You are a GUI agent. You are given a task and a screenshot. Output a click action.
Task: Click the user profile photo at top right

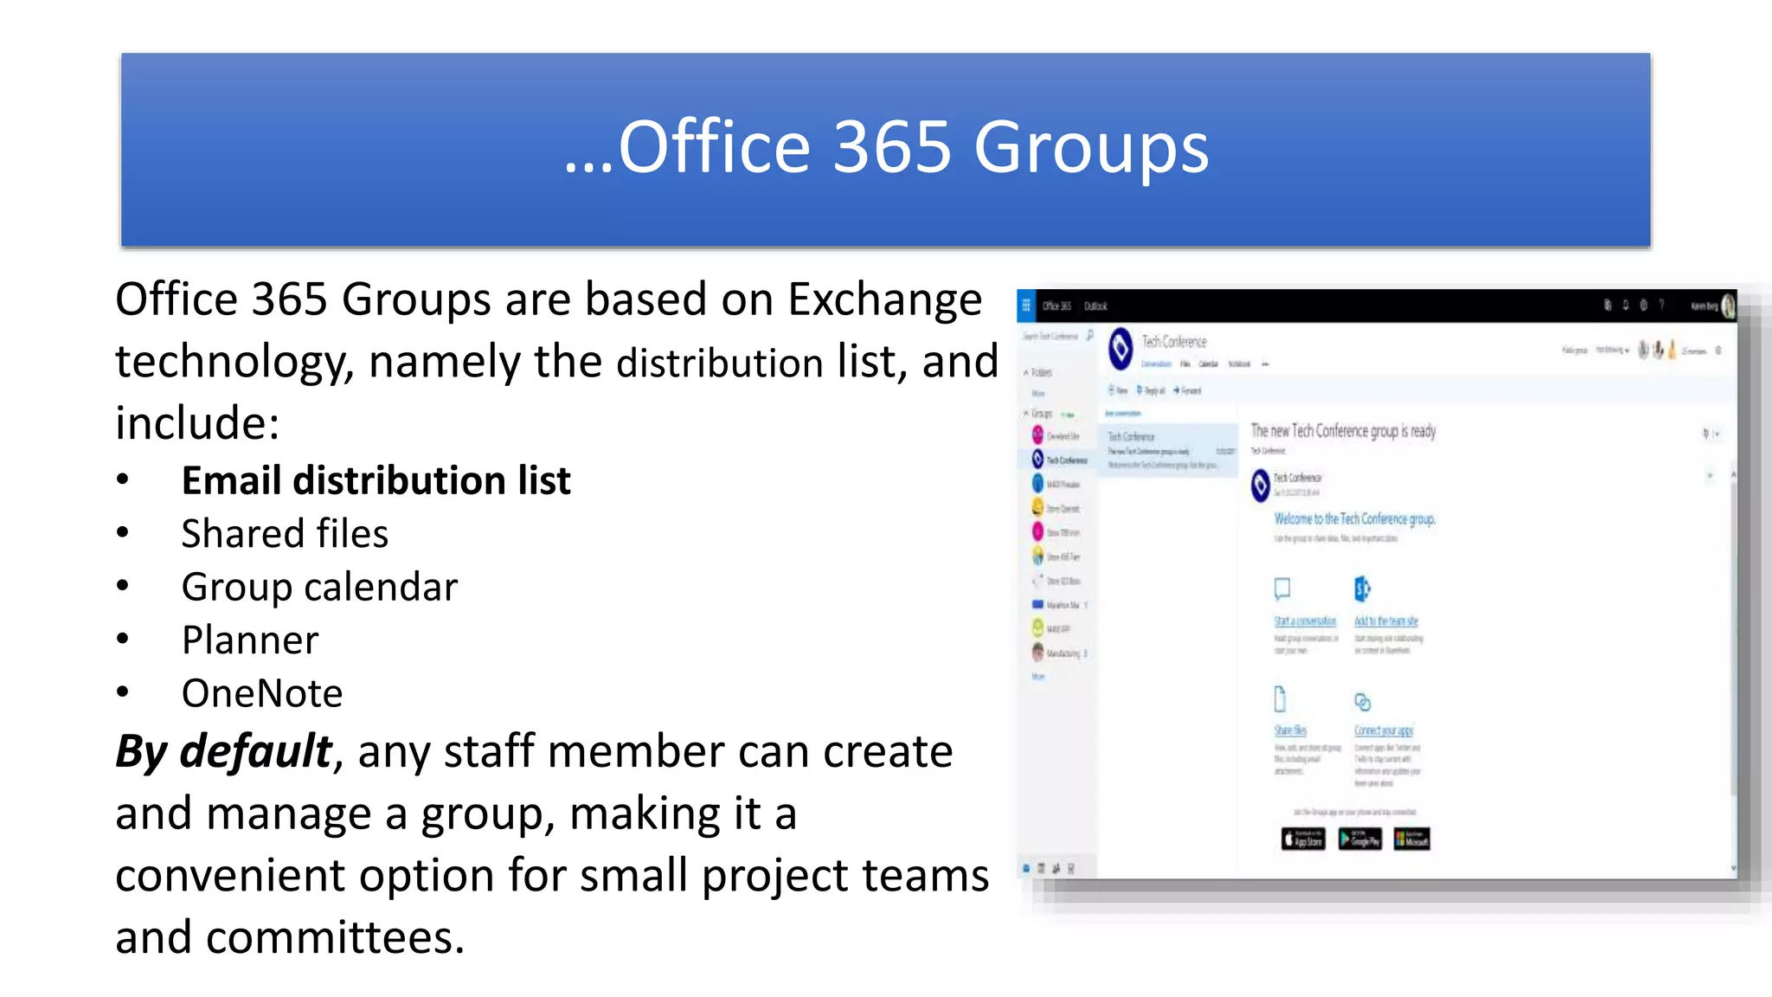(1728, 306)
